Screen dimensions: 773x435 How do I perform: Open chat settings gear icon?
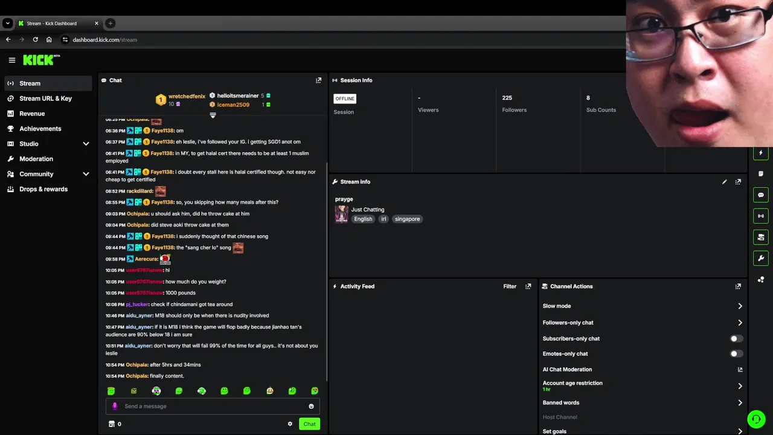(290, 424)
